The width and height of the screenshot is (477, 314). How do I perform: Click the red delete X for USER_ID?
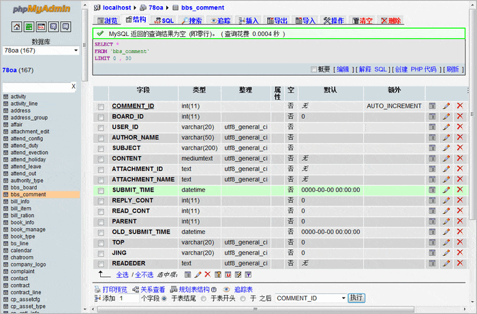click(x=459, y=127)
